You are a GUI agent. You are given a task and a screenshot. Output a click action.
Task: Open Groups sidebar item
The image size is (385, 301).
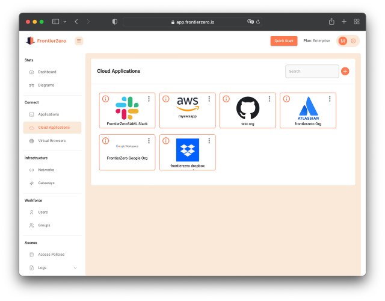(52, 225)
